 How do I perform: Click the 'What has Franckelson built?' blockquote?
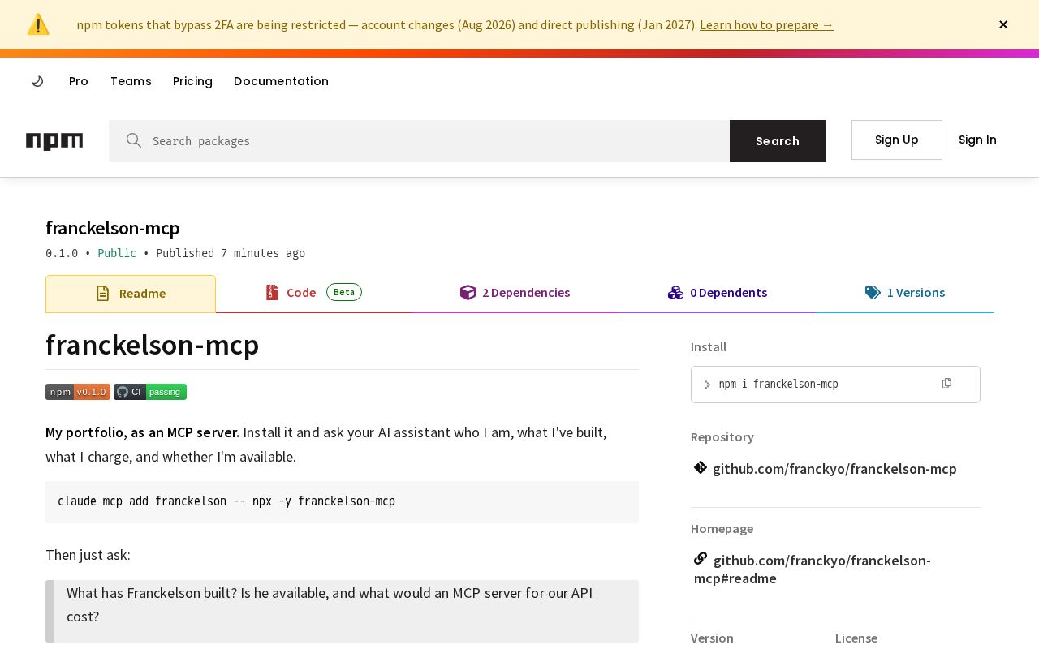342,611
